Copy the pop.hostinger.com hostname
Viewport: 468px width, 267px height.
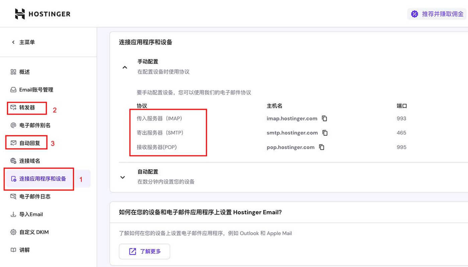coord(322,147)
